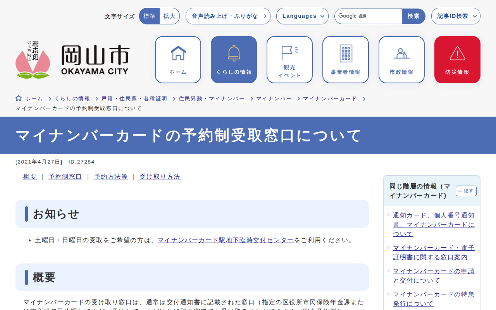Switch text size to 拡大
The image size is (496, 310).
tap(169, 16)
